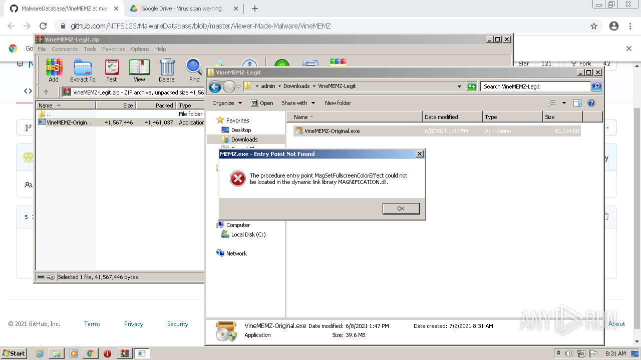
Task: Sort WinRAR list by Name column
Action: (66, 105)
